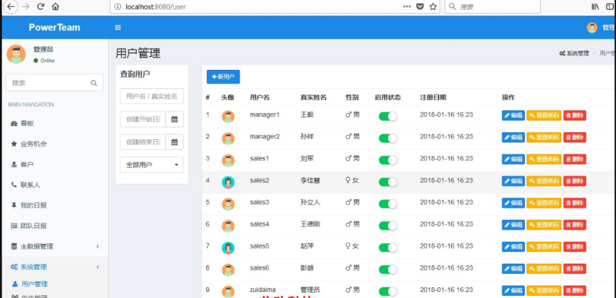Toggle enabled status for sales5
The image size is (616, 298).
click(x=388, y=248)
